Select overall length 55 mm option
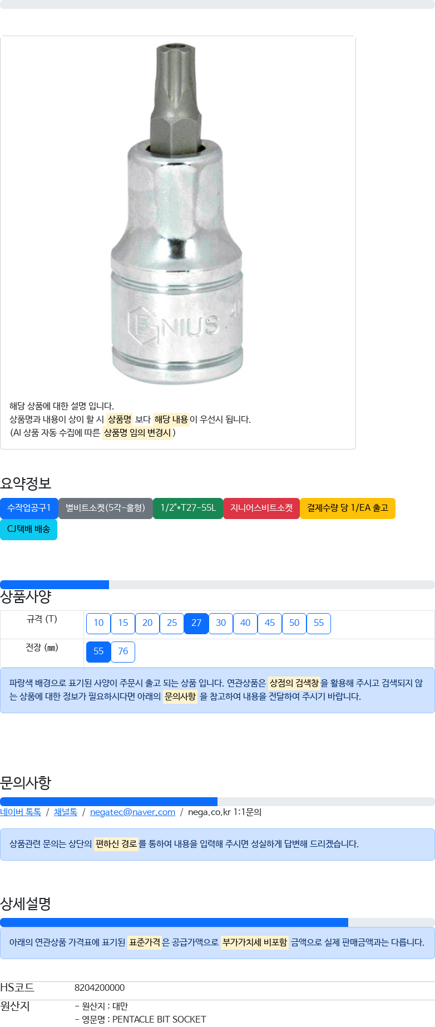This screenshot has width=435, height=1027. point(98,651)
